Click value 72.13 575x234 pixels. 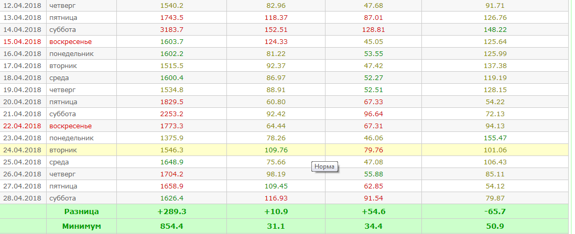pyautogui.click(x=495, y=114)
